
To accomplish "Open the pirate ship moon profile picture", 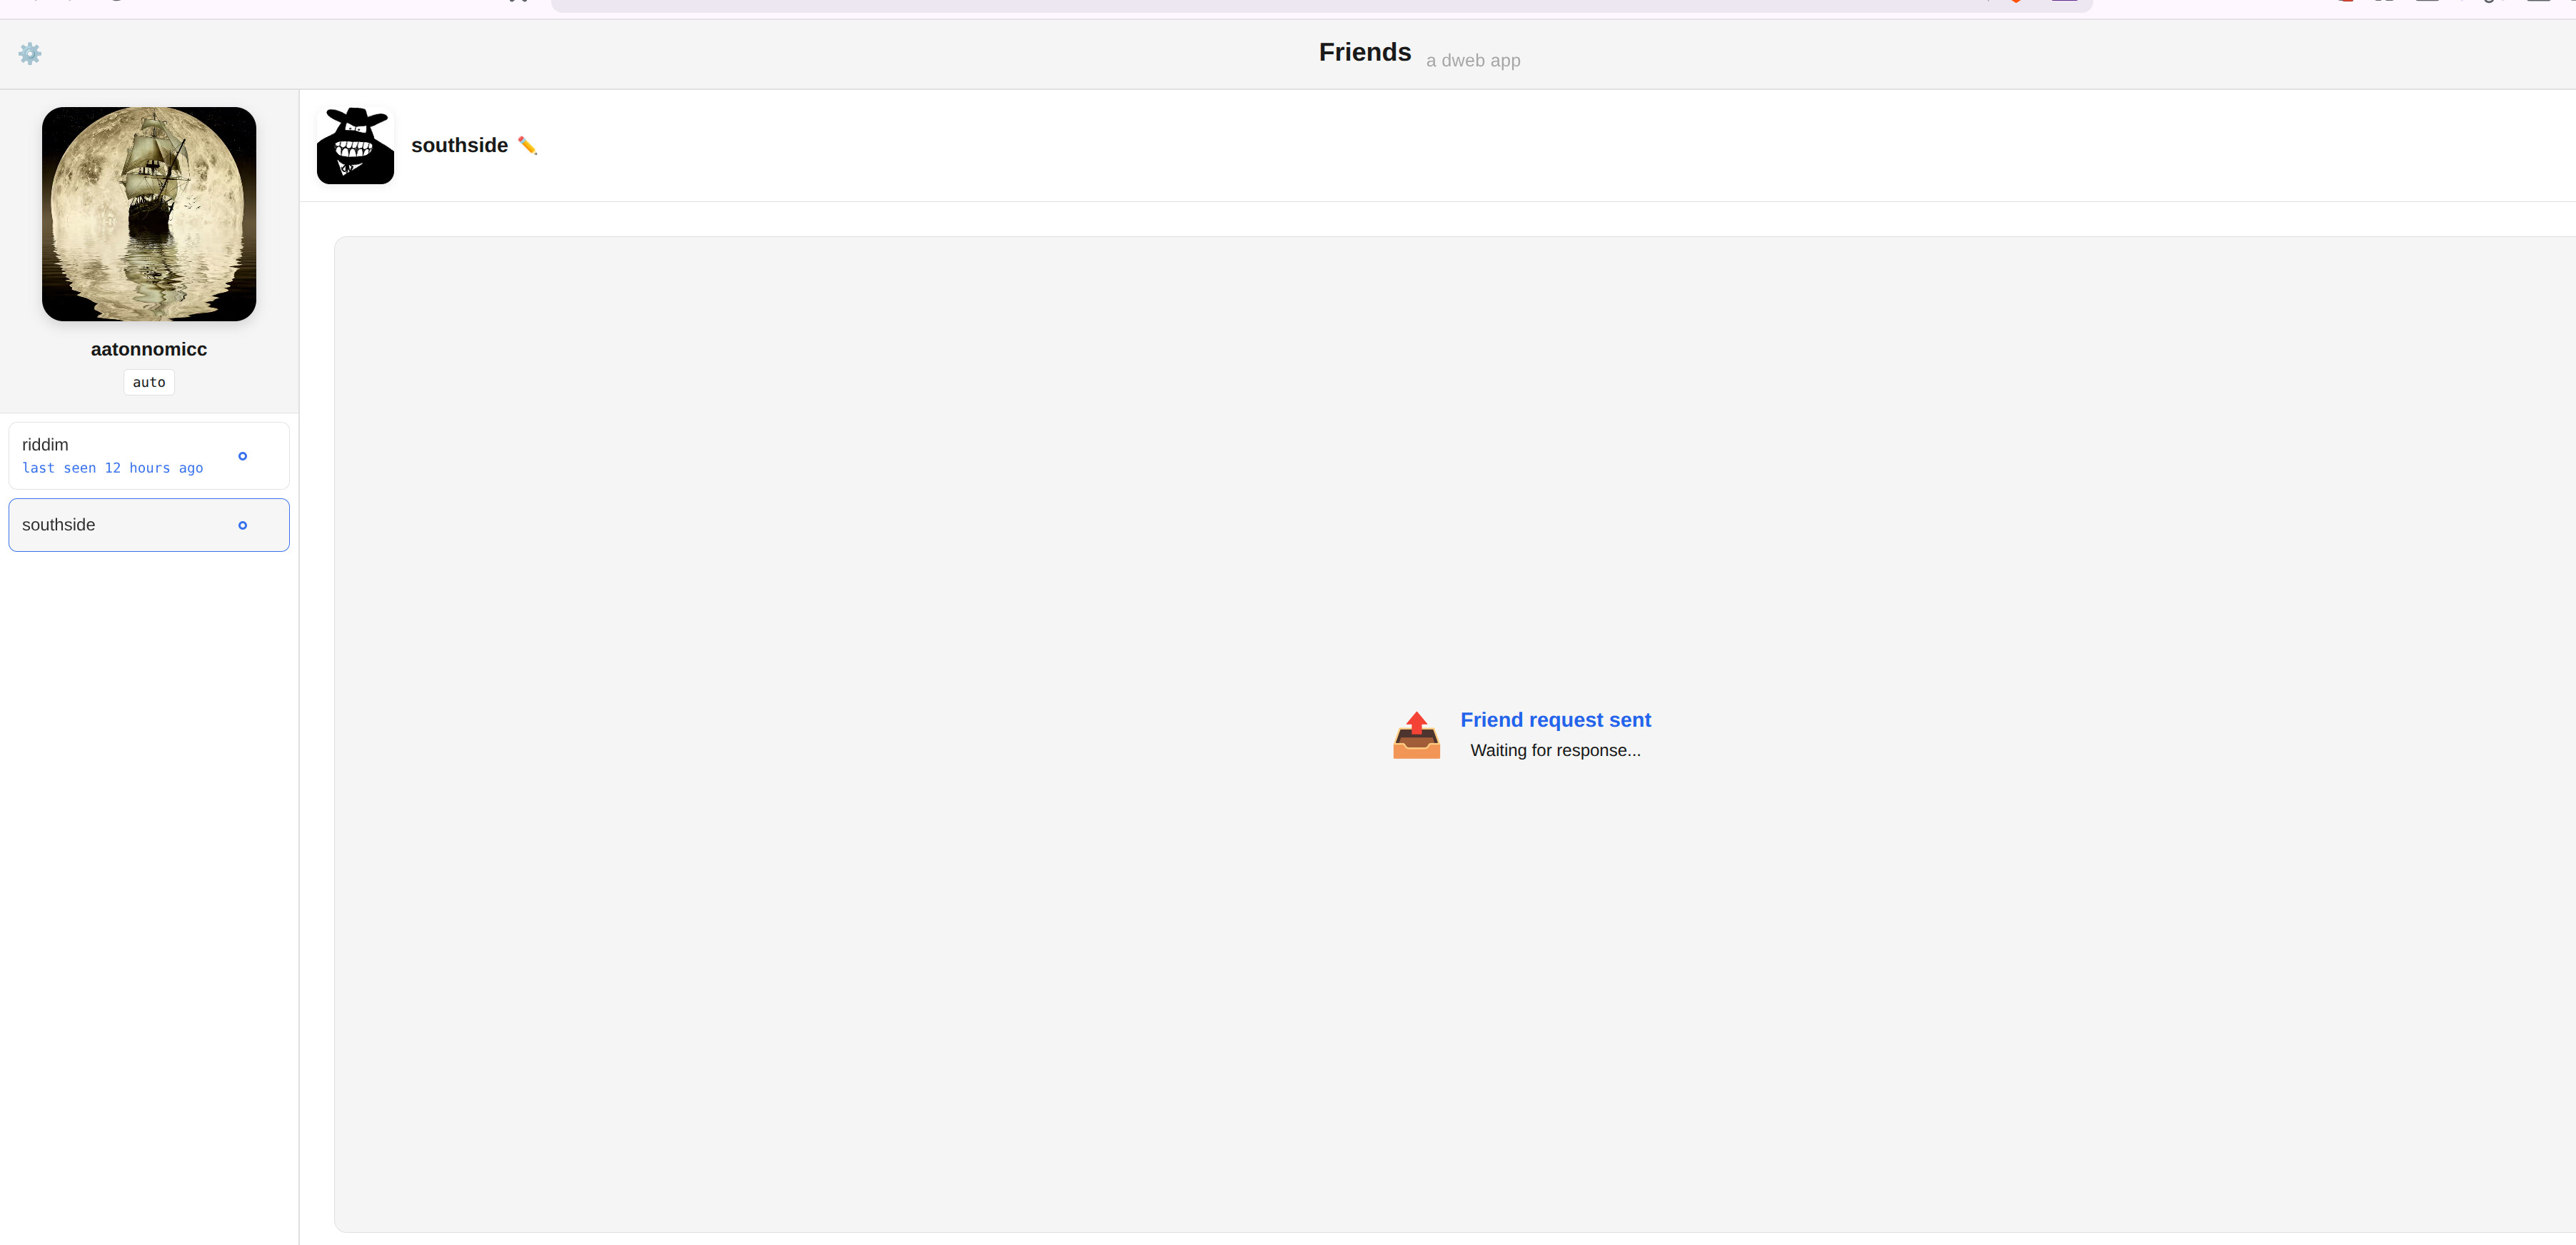I will 149,214.
